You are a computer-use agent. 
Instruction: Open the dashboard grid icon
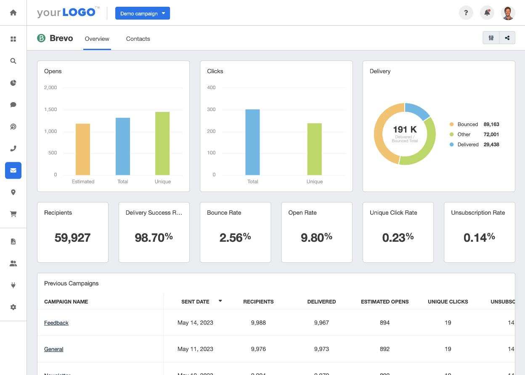[13, 39]
